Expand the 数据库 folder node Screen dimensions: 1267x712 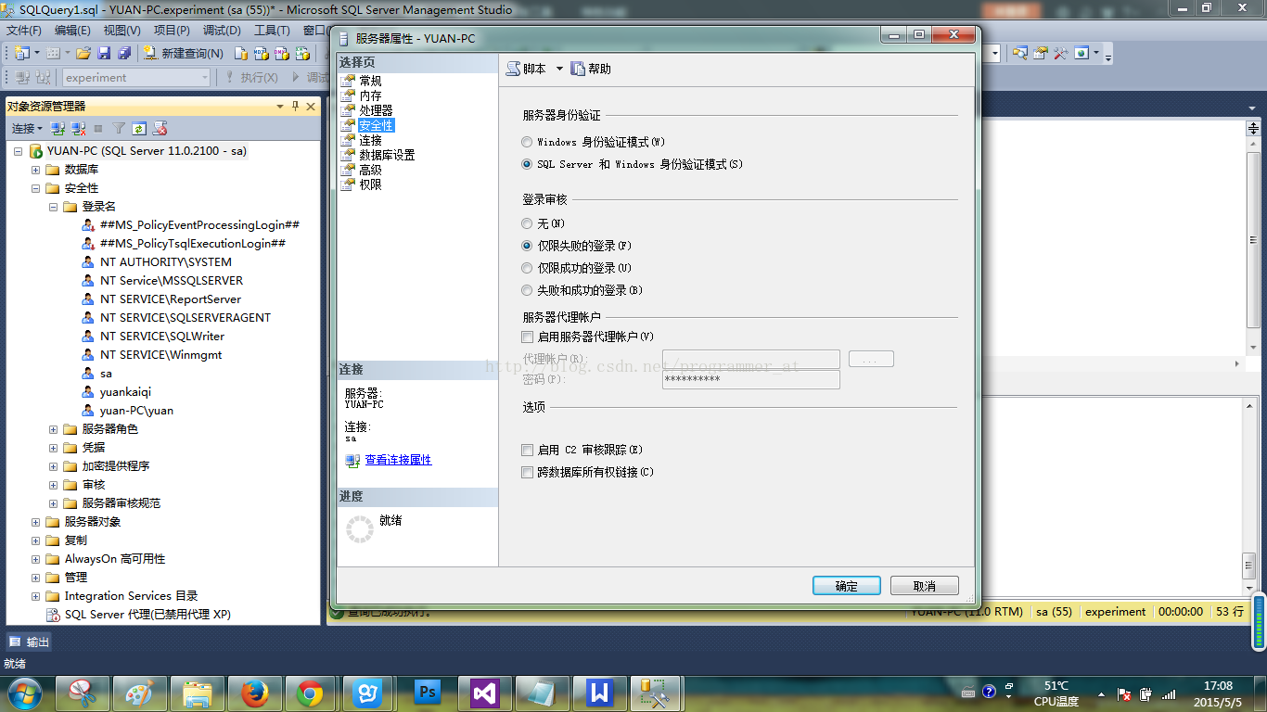(36, 170)
